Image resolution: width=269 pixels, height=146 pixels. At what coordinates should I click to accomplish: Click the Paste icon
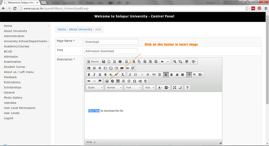pos(145,62)
